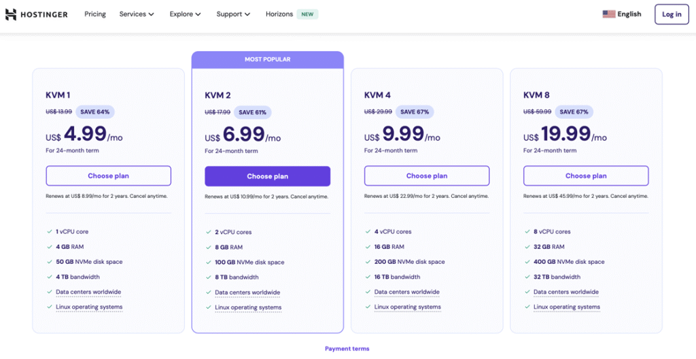This screenshot has width=696, height=359.
Task: Click the MOST POPULAR banner
Action: click(x=267, y=60)
